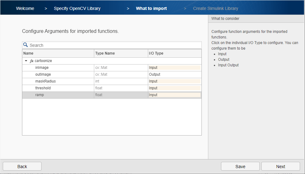Change I/O Type for ramp argument
The height and width of the screenshot is (174, 305).
click(175, 95)
